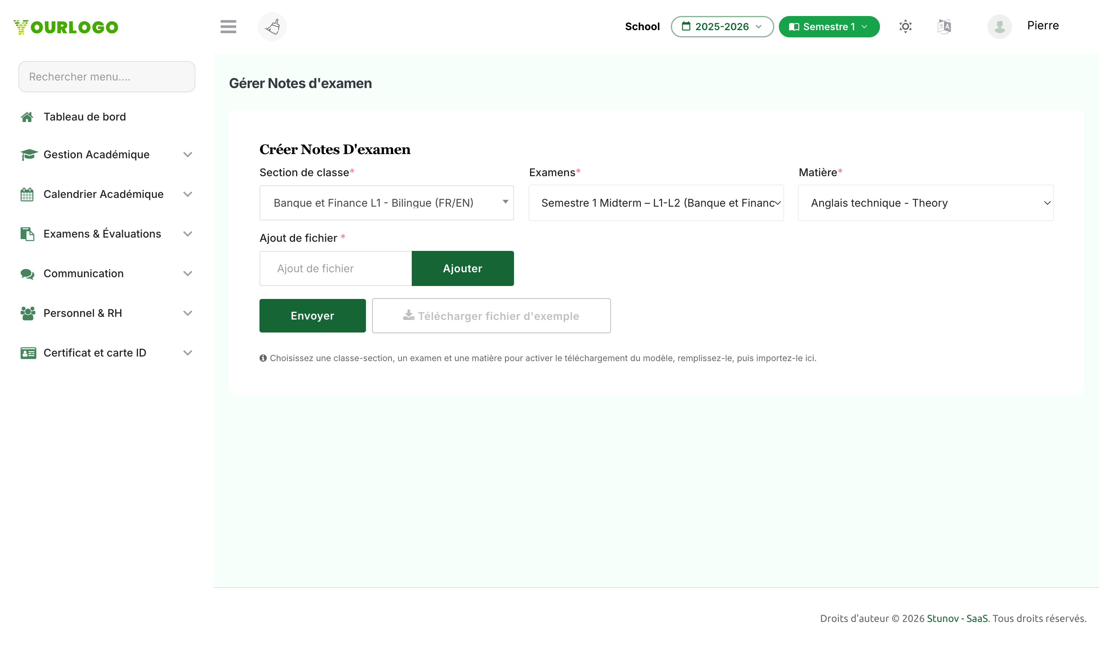Open Communication menu
This screenshot has width=1099, height=649.
[83, 273]
